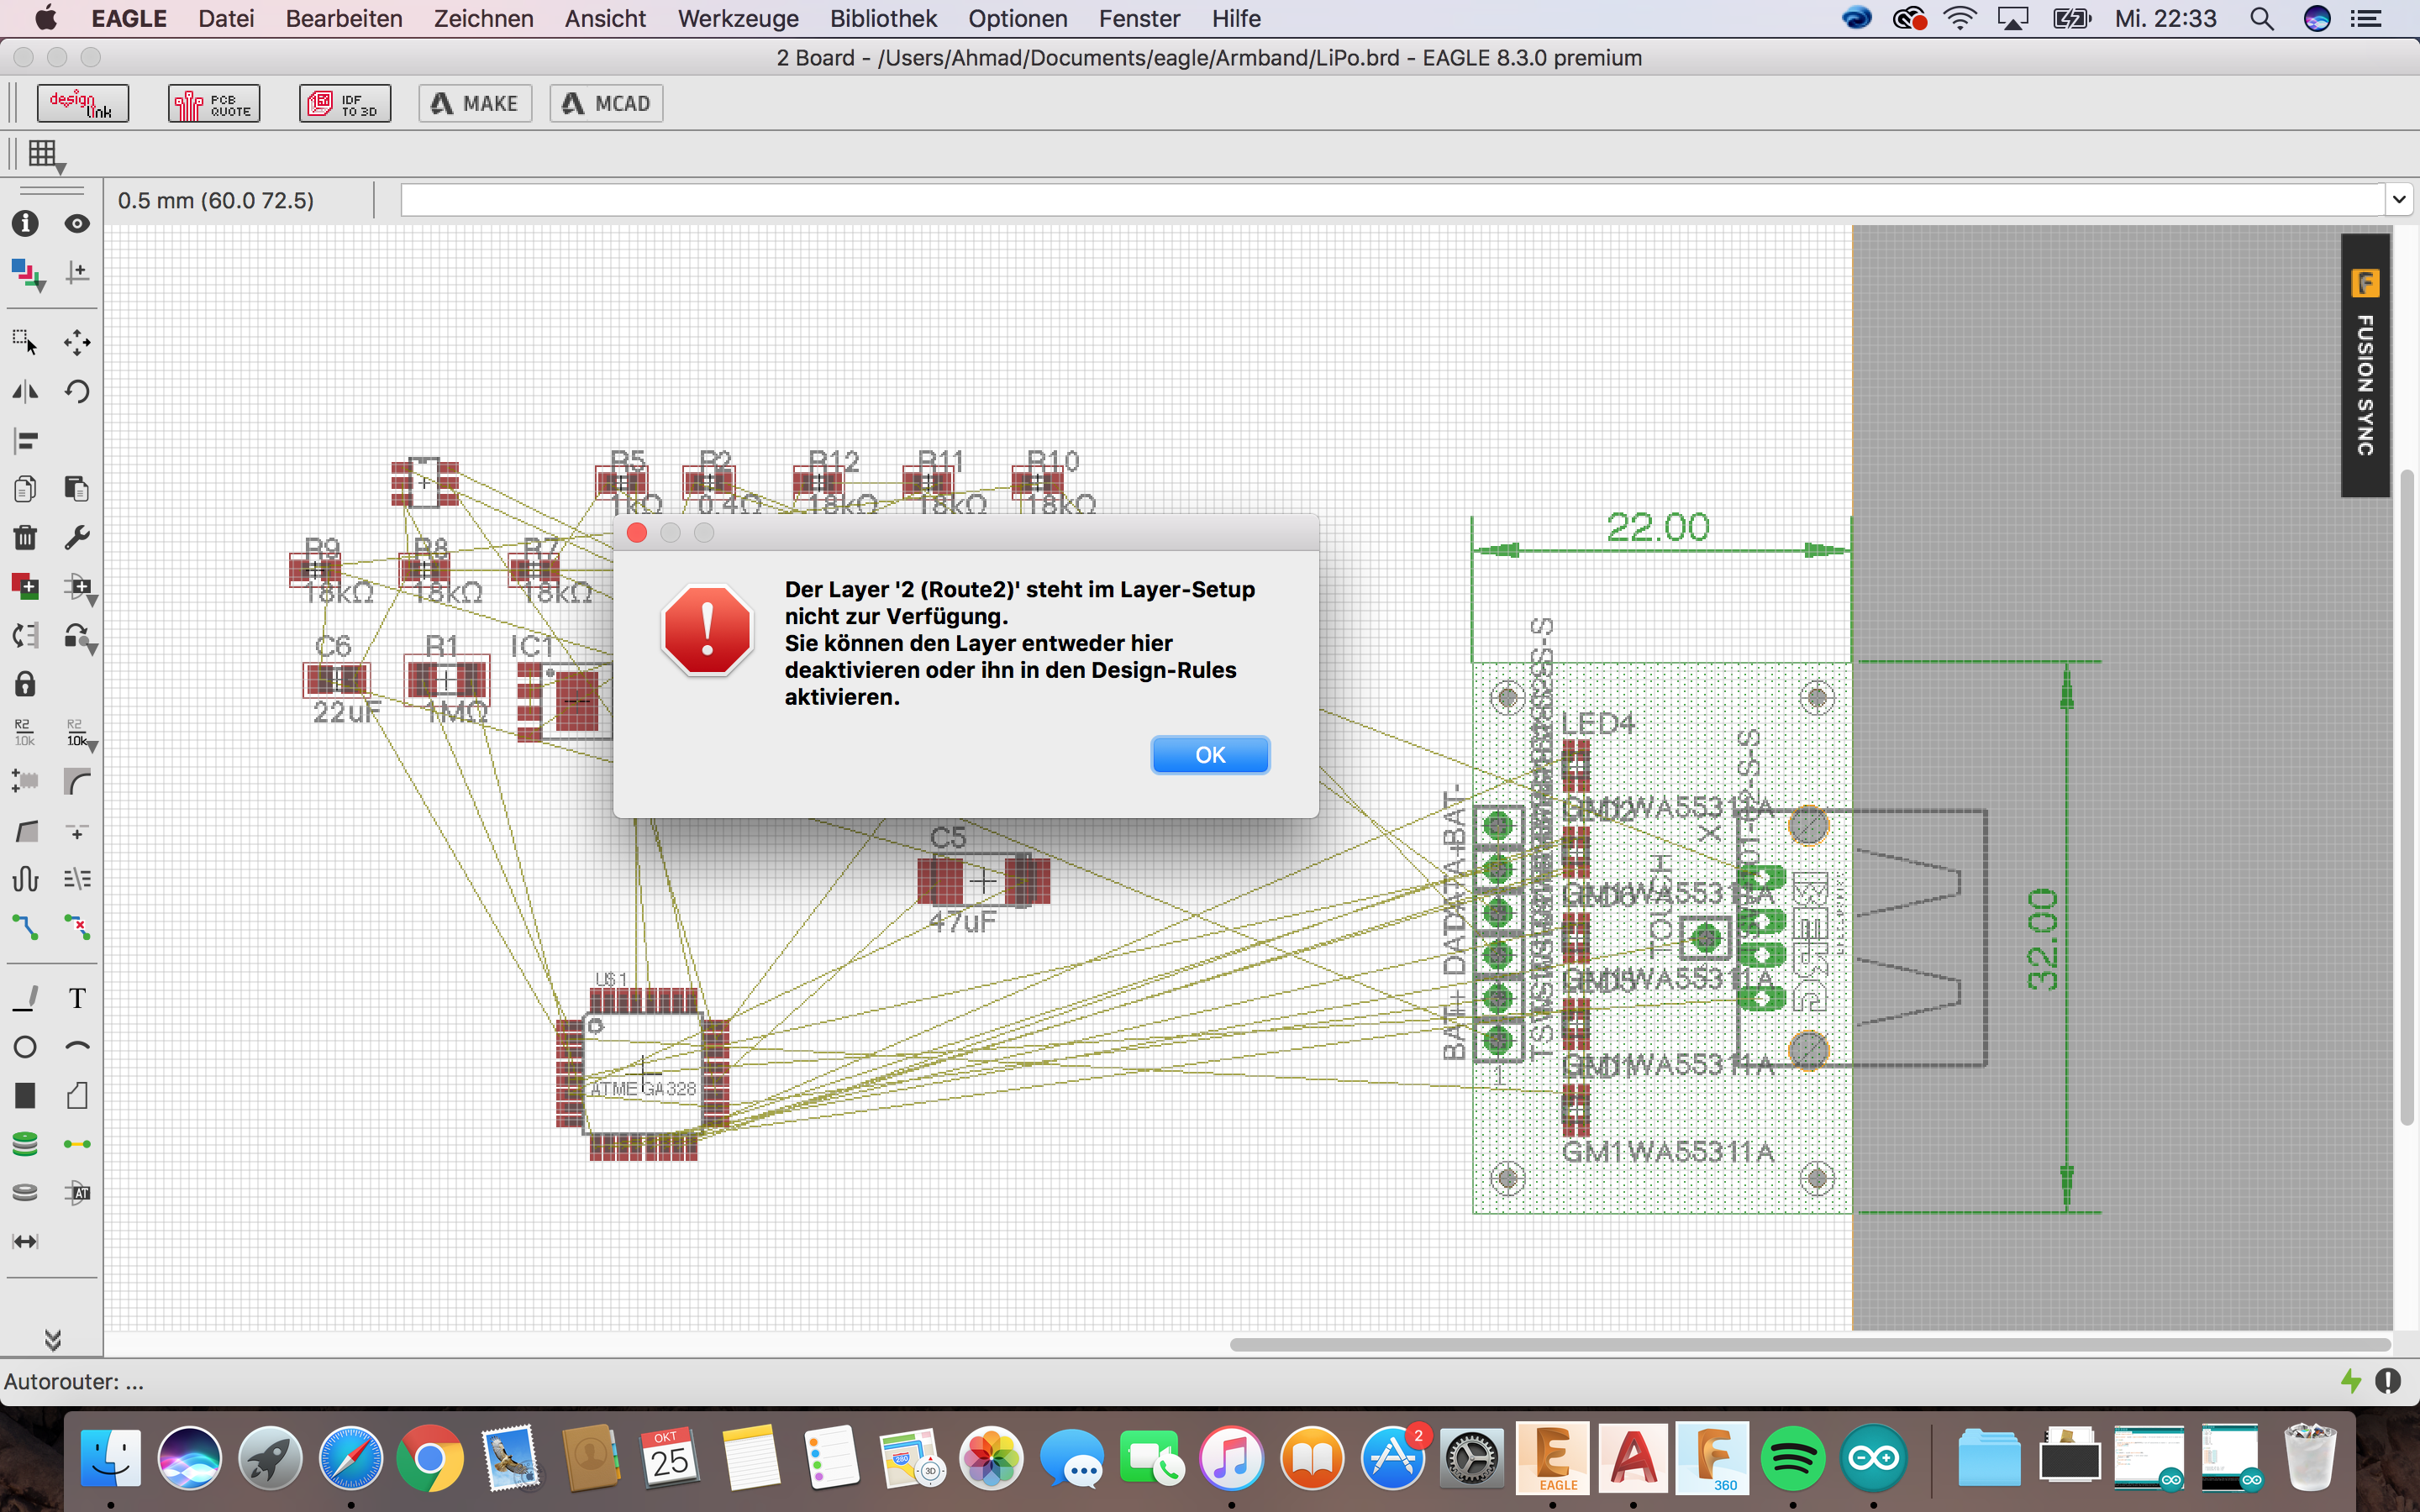
Task: Expand more tools in left toolbar
Action: 53,1339
